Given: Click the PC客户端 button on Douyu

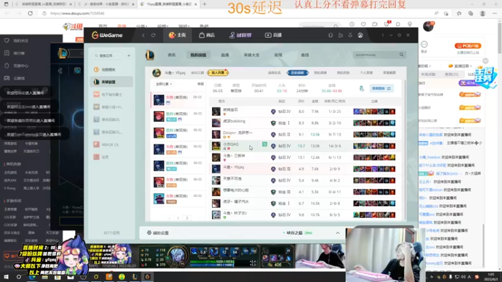Looking at the screenshot, I should (467, 46).
